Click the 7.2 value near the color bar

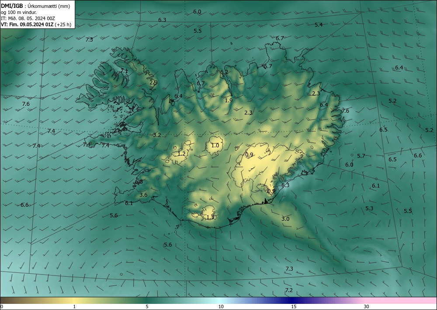289,290
